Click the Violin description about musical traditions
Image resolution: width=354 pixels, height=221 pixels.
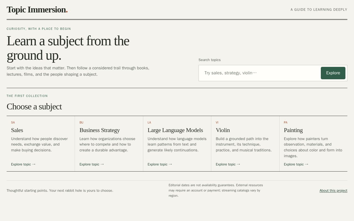(x=244, y=144)
